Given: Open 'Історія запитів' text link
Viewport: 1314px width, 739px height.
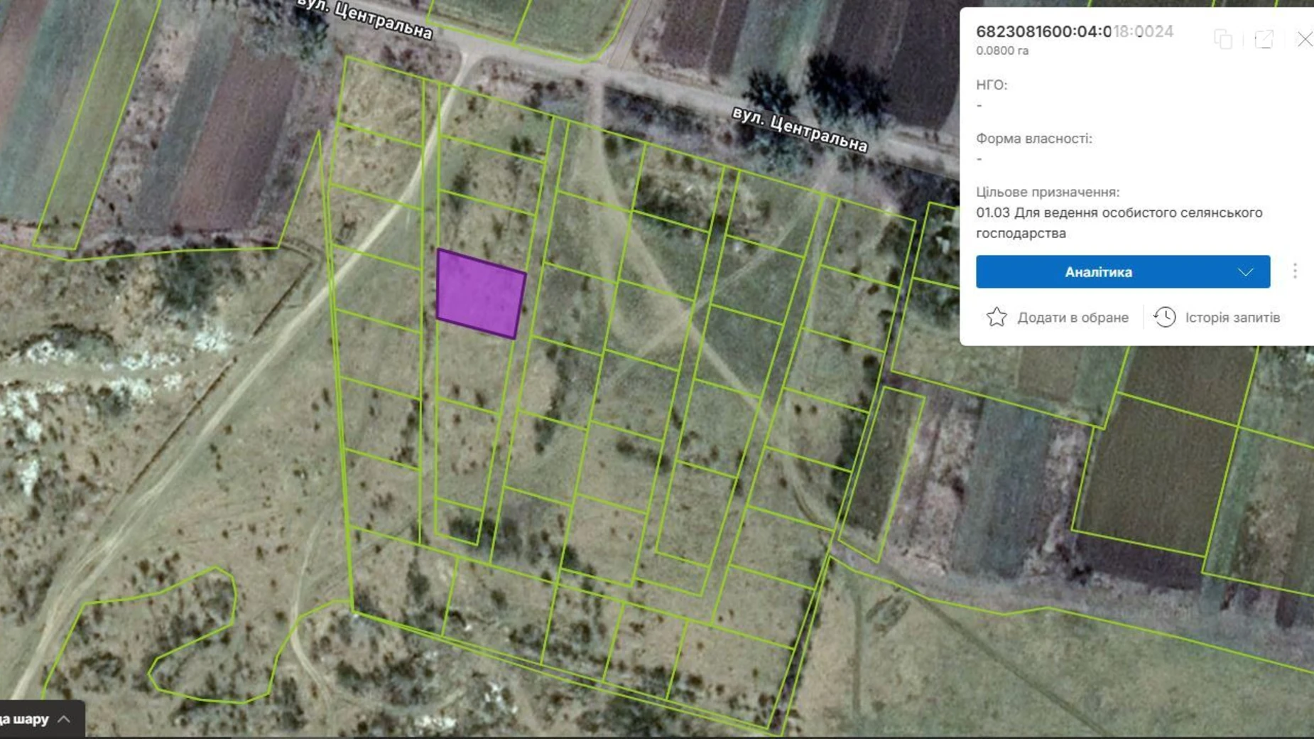Looking at the screenshot, I should (1232, 318).
